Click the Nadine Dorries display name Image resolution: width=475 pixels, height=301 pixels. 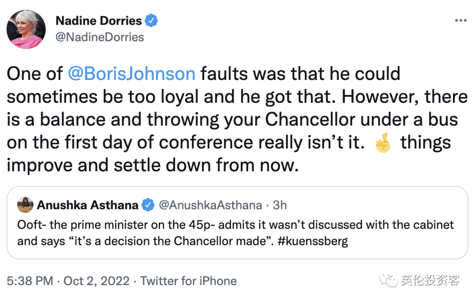point(99,21)
